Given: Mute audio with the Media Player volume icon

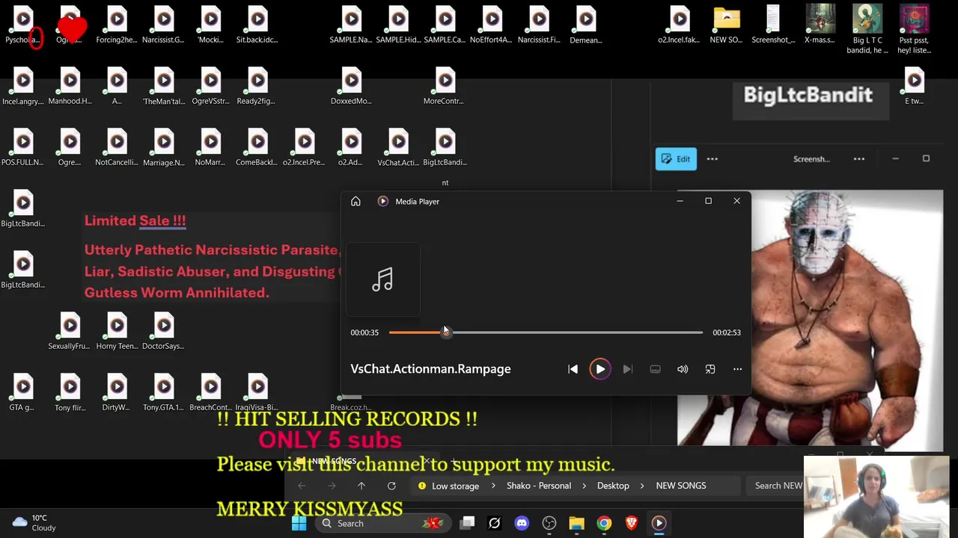Looking at the screenshot, I should click(683, 369).
